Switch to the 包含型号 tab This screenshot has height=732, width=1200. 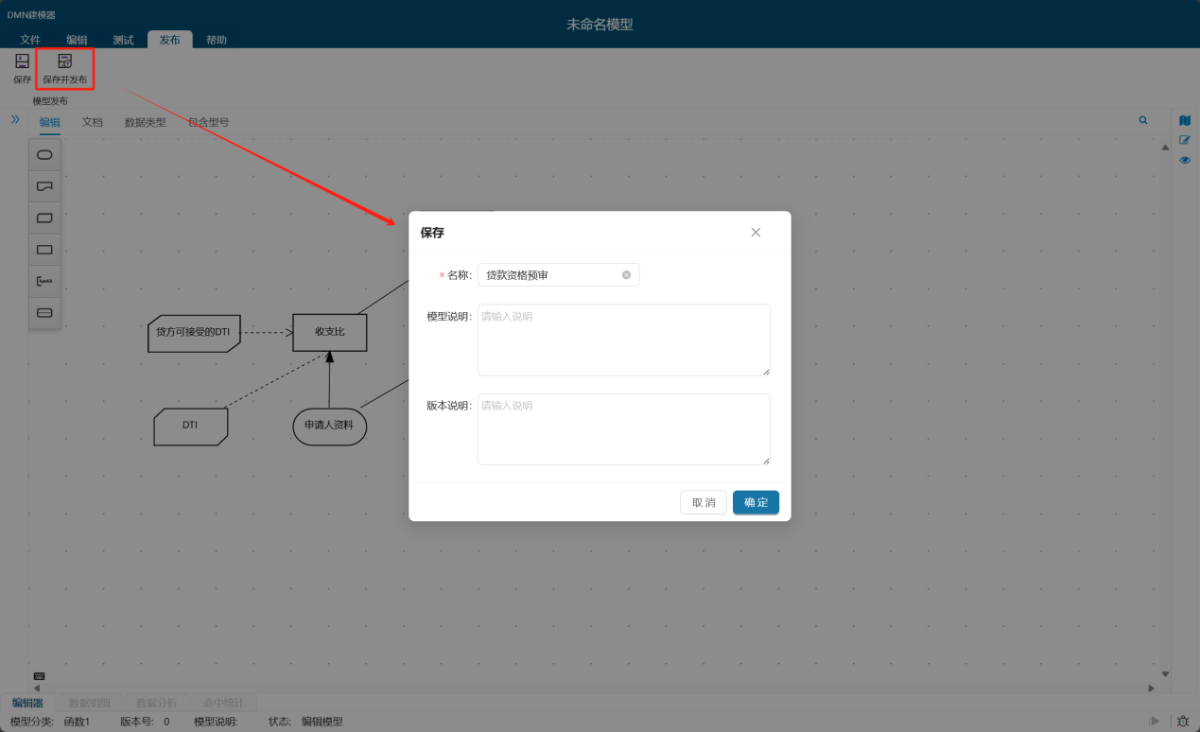coord(208,122)
